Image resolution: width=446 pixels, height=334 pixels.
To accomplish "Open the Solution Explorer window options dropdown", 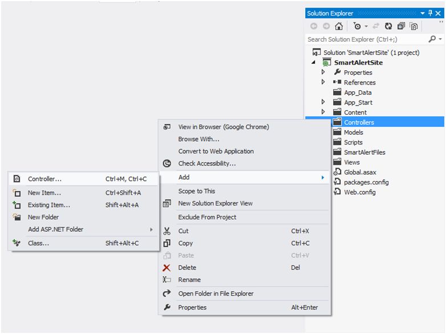I will coord(423,13).
